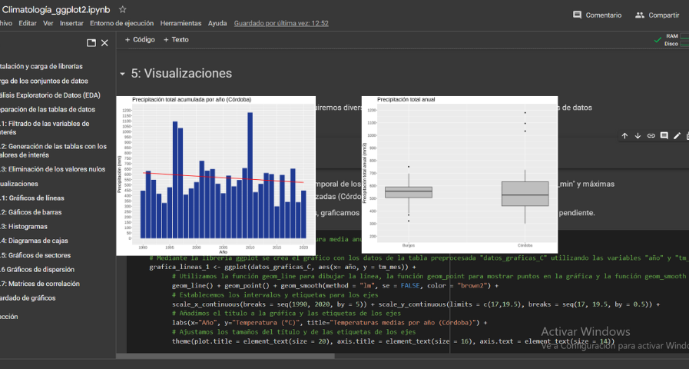The width and height of the screenshot is (689, 369).
Task: Click the green connected checkmark
Action: tap(658, 40)
